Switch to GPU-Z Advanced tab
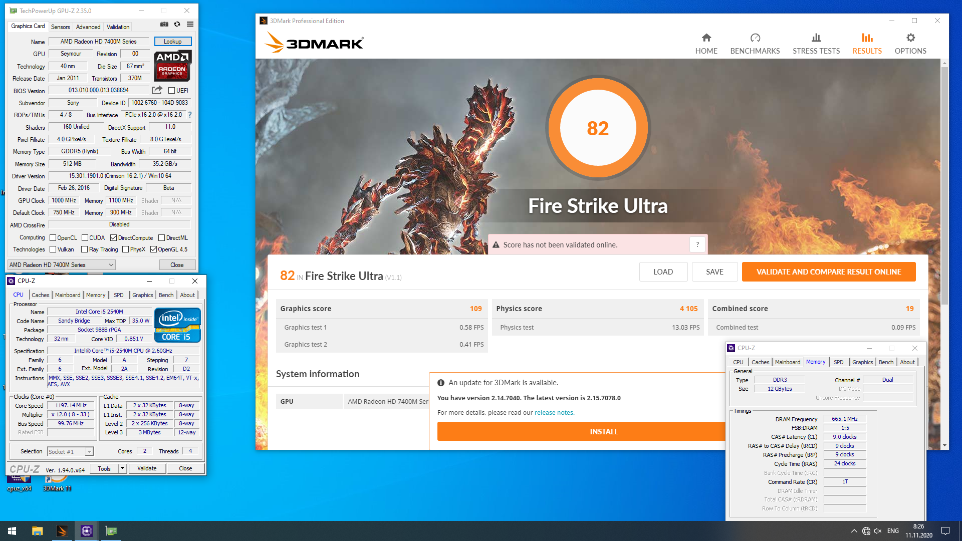This screenshot has height=541, width=962. click(x=88, y=27)
